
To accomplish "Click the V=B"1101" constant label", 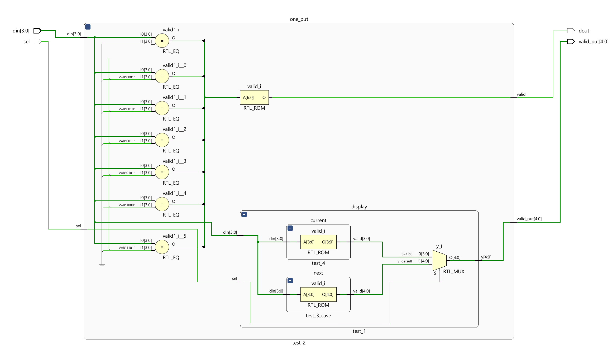I will pos(127,248).
